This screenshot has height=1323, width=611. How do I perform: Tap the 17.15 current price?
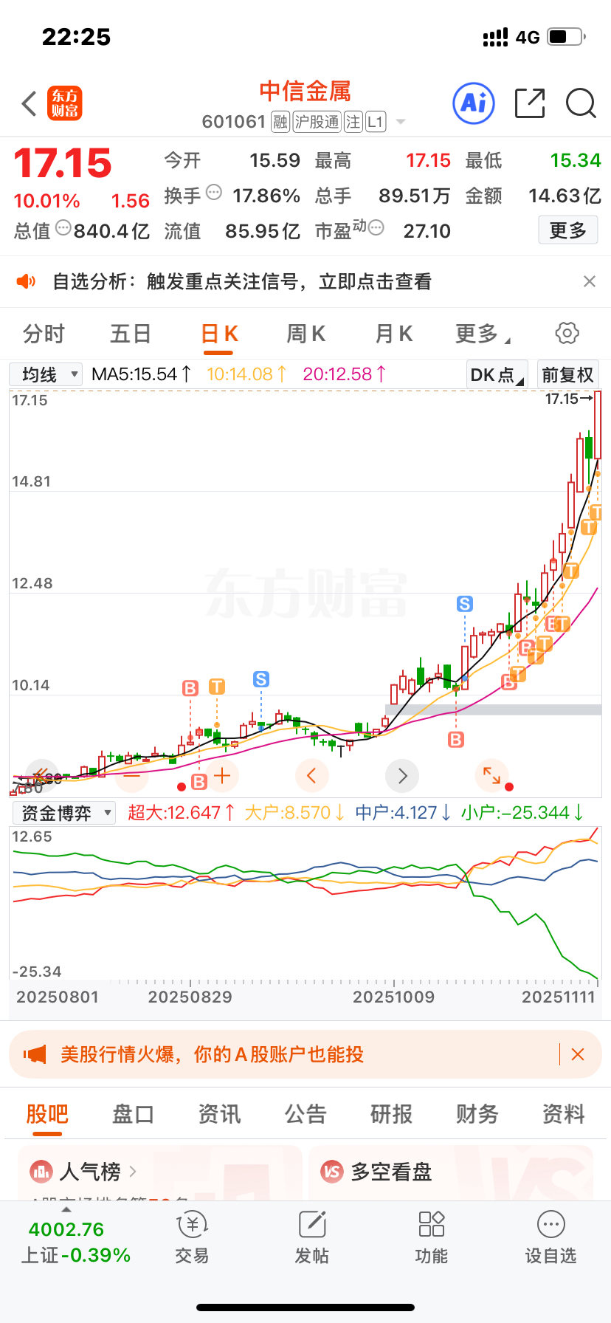coord(63,163)
